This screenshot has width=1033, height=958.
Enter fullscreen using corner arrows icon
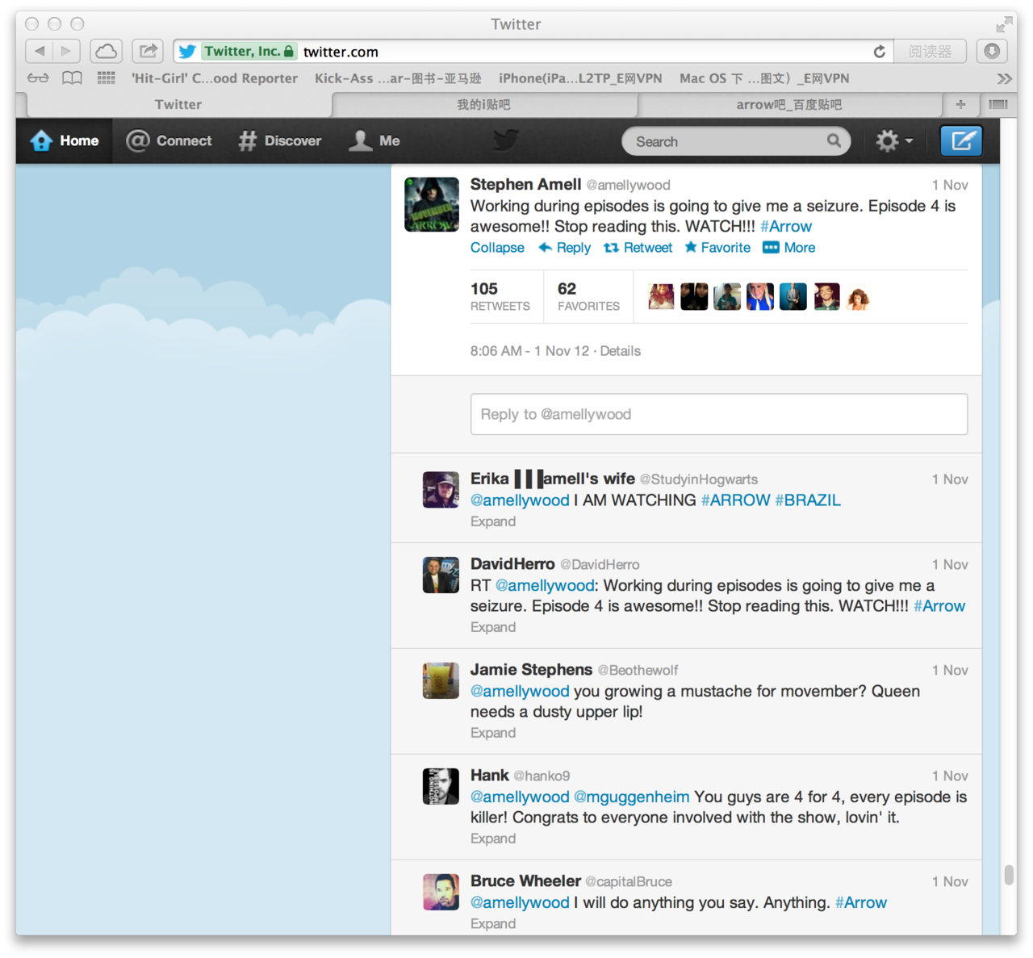[x=1005, y=24]
